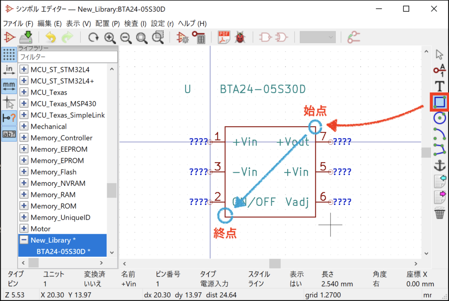449x301 pixels.
Task: Expand the MCU_ST_STM32L4 library
Action: click(x=24, y=69)
